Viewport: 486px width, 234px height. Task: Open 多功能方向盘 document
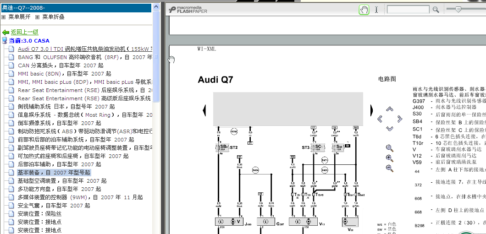pyautogui.click(x=59, y=189)
